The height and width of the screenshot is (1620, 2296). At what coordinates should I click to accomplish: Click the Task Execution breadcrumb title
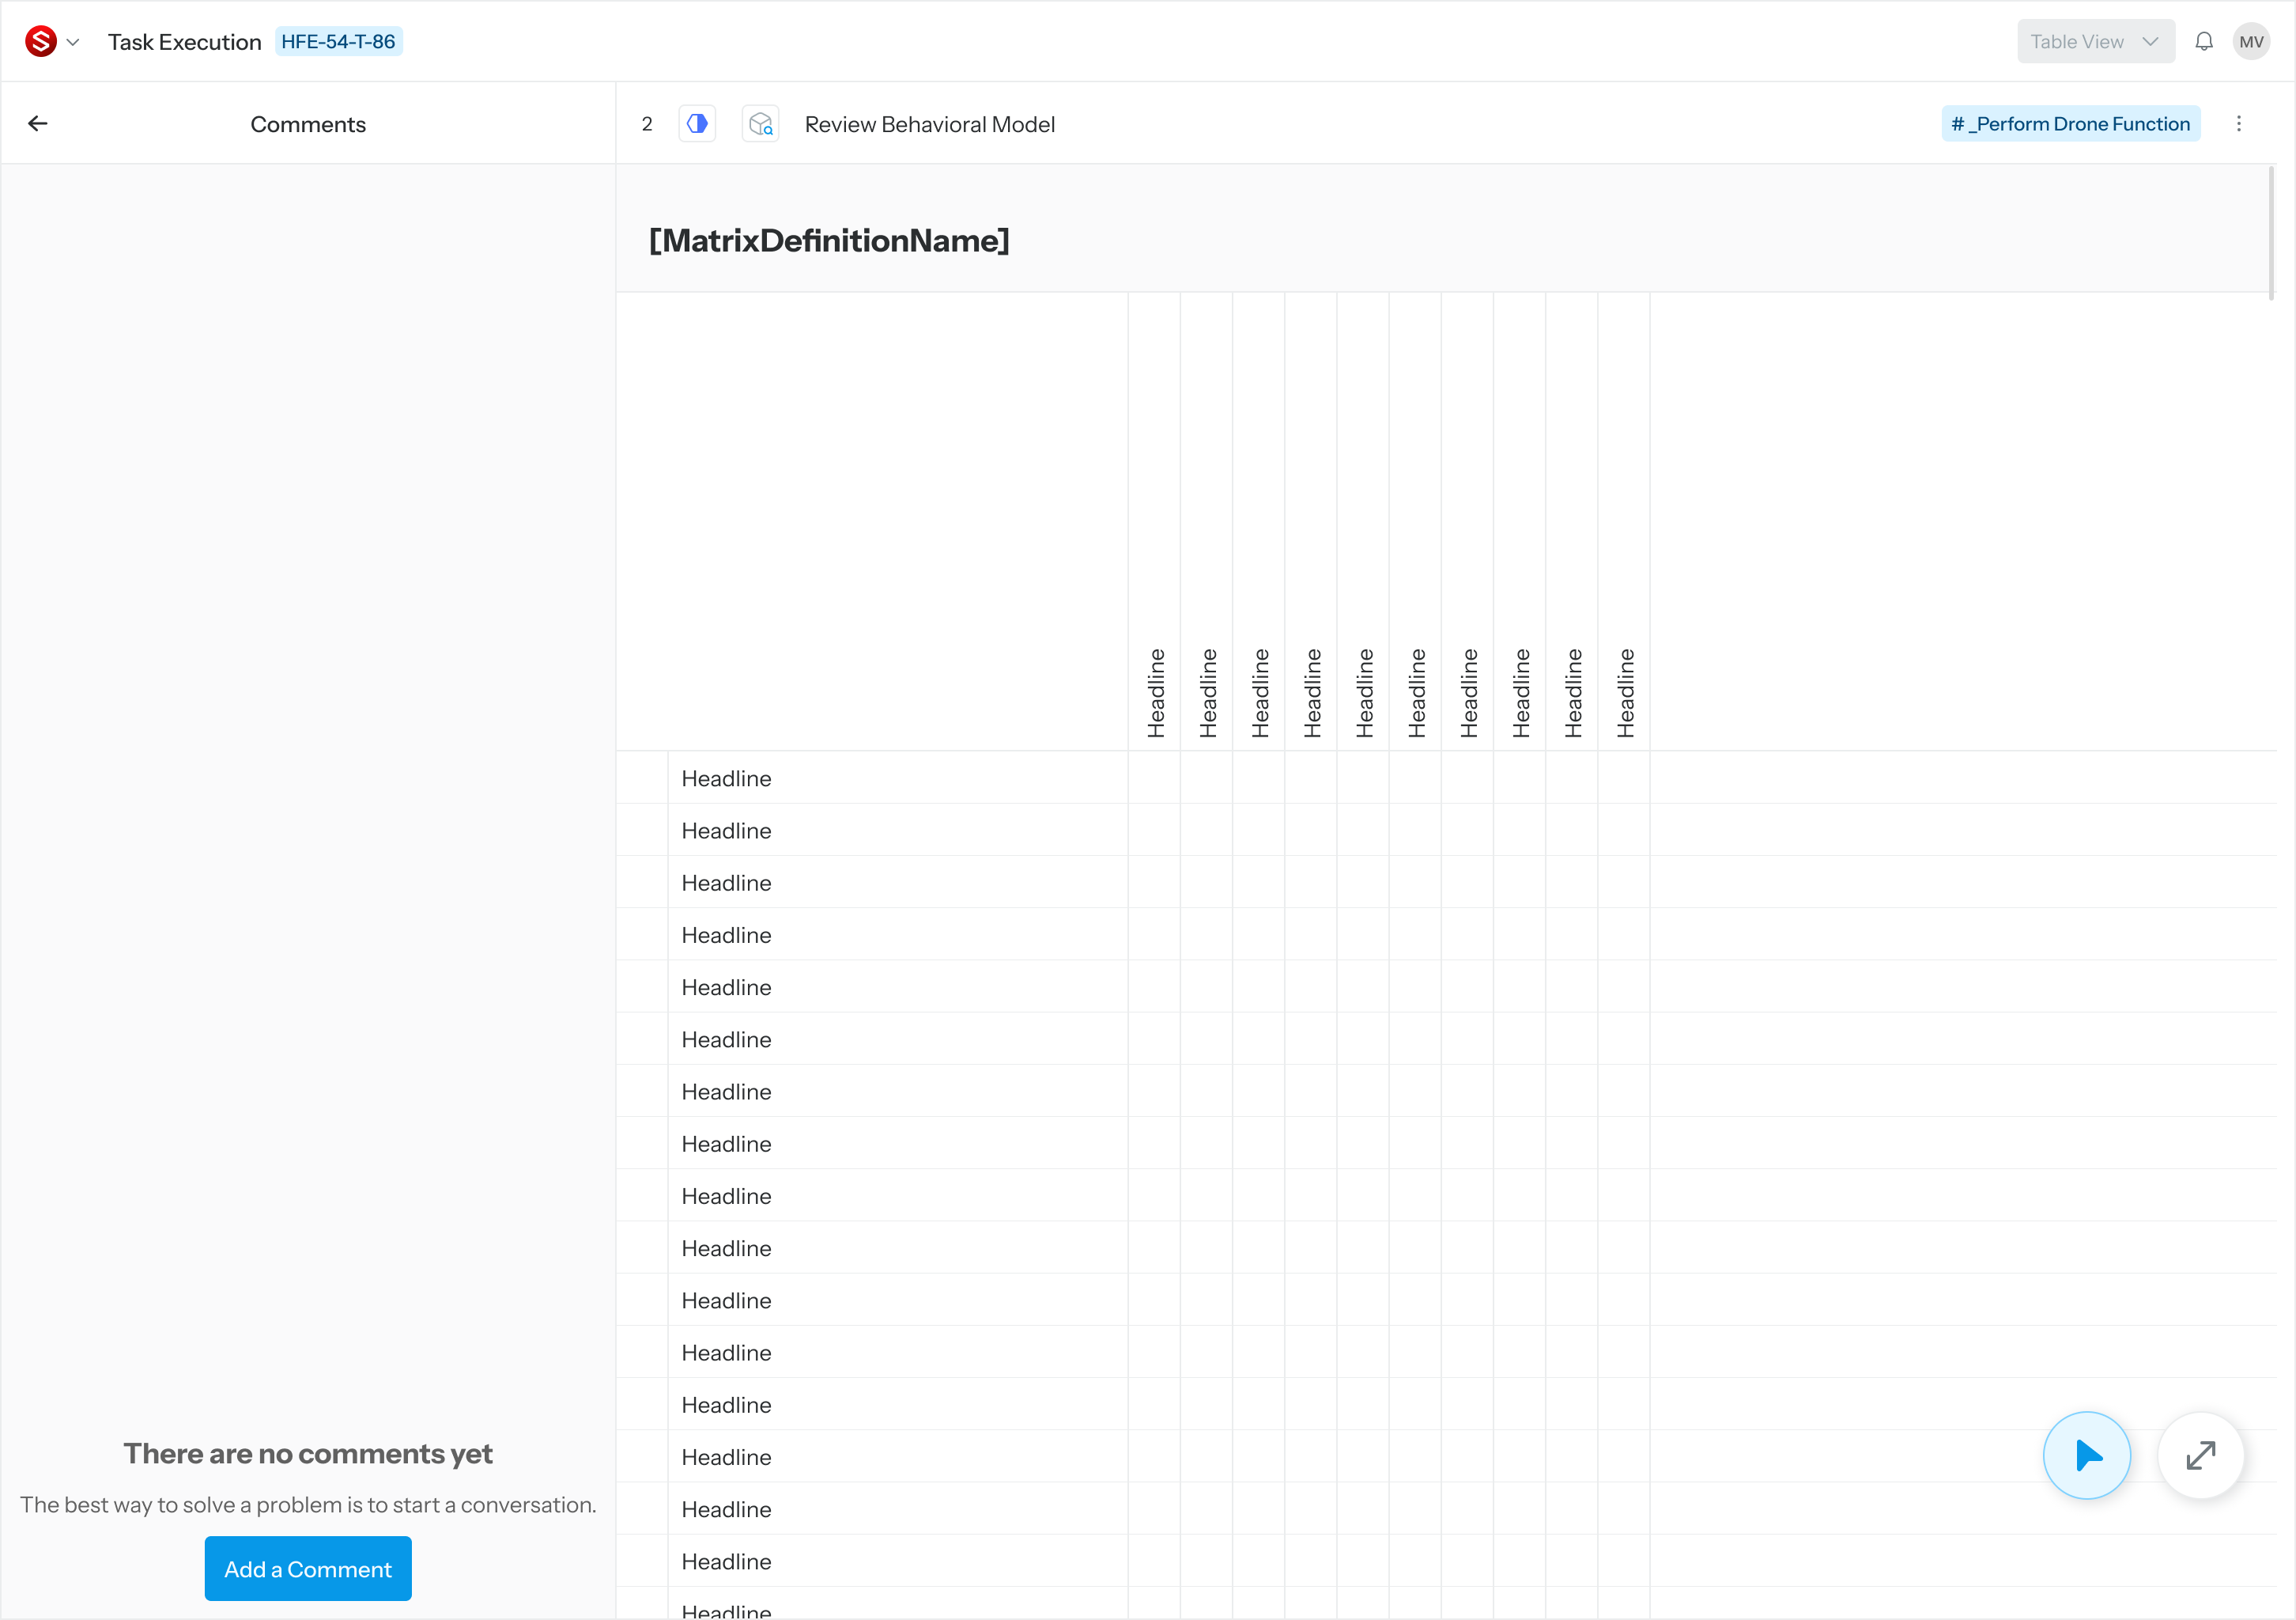[185, 42]
